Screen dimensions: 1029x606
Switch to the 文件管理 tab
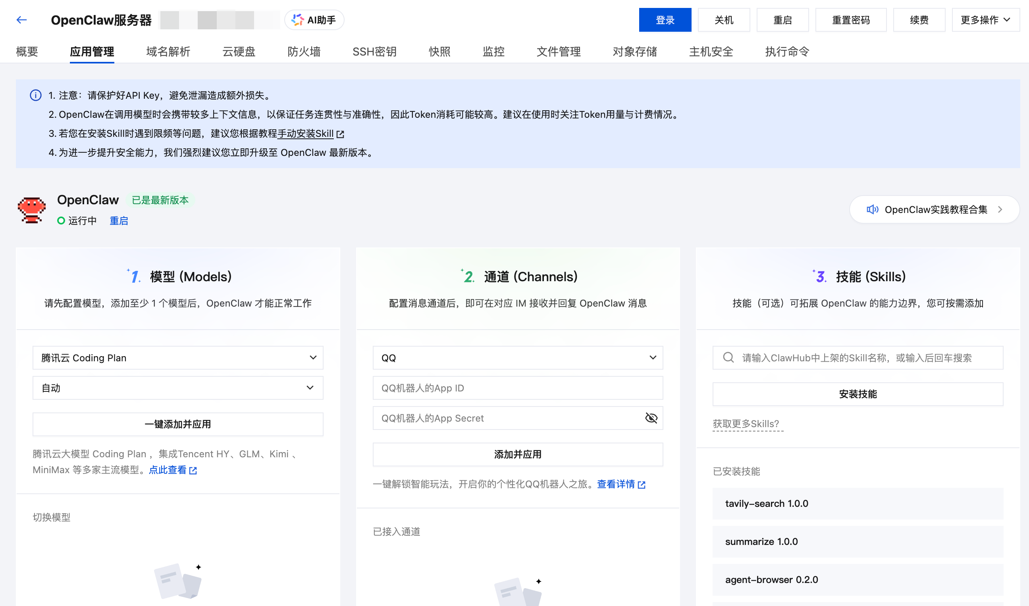(x=558, y=52)
